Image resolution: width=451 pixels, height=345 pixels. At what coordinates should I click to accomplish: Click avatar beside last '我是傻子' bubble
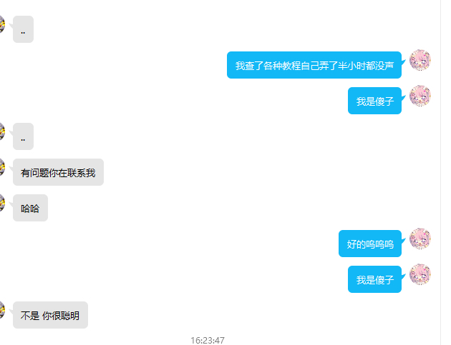tap(420, 274)
